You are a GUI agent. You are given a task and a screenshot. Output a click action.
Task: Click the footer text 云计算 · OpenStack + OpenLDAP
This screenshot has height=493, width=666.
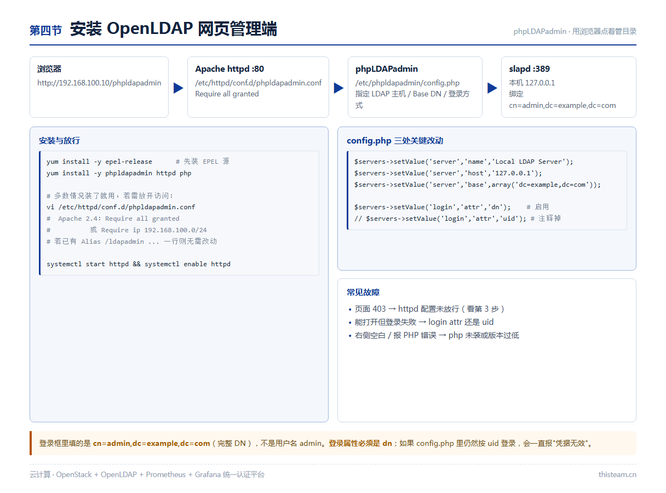147,474
